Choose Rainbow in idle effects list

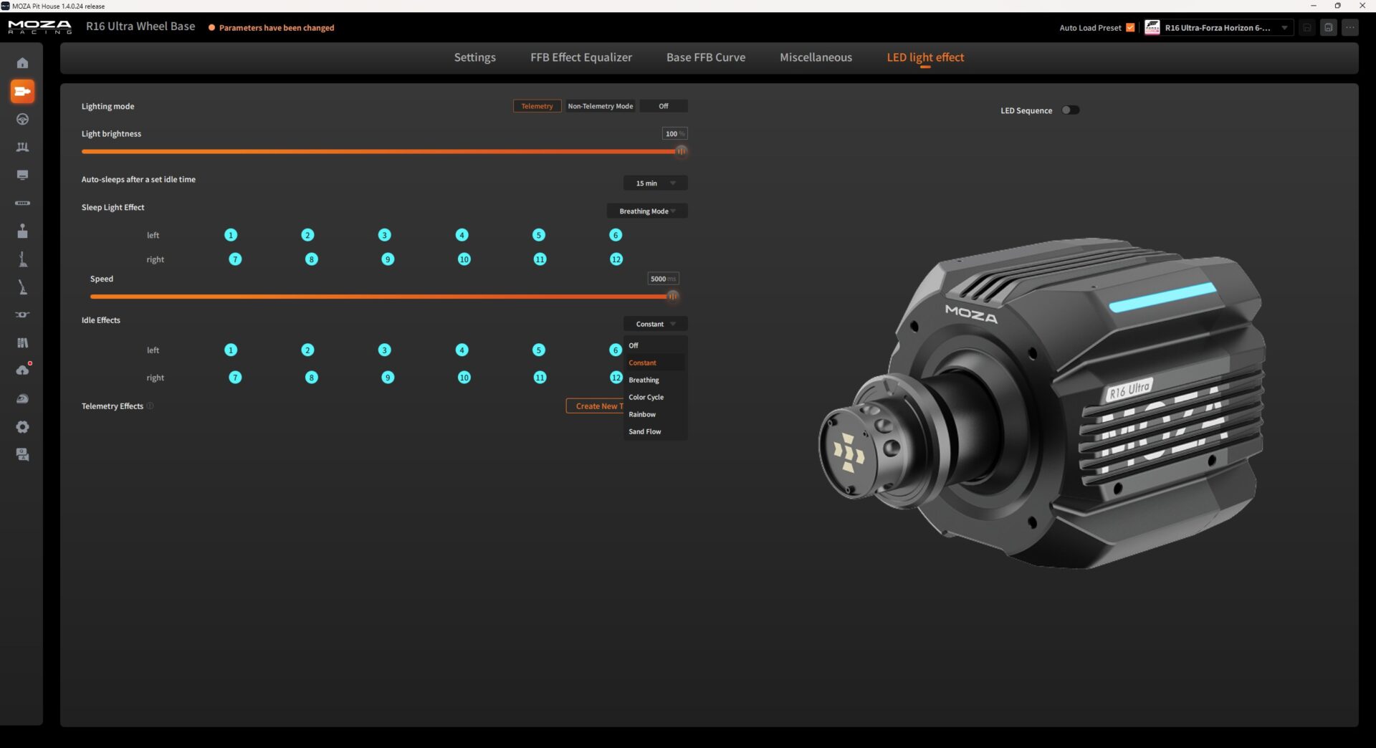[x=655, y=414]
